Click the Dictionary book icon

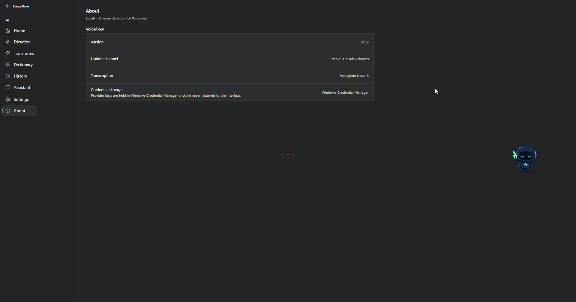pyautogui.click(x=8, y=65)
